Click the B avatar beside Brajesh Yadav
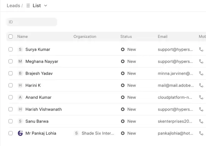 [20, 73]
